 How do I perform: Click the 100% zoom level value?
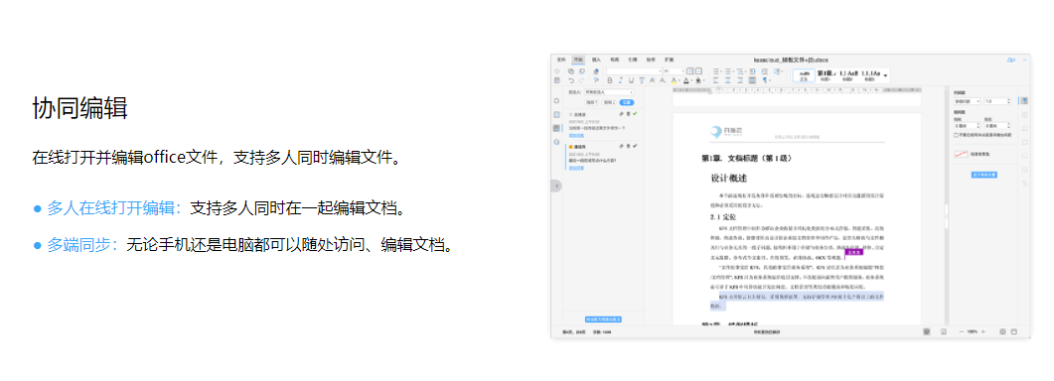[972, 332]
